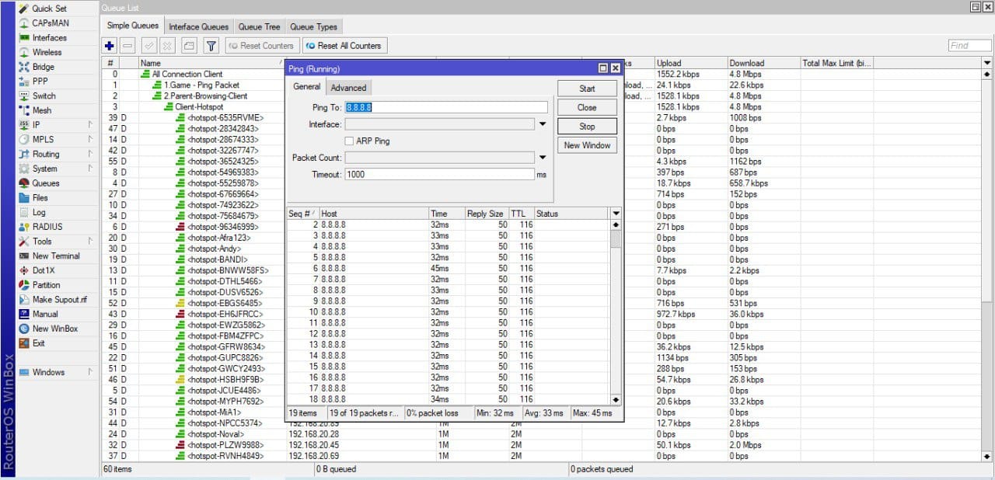Open the Queue List column chooser dropdown
Viewport: 995px width, 480px height.
tap(987, 63)
